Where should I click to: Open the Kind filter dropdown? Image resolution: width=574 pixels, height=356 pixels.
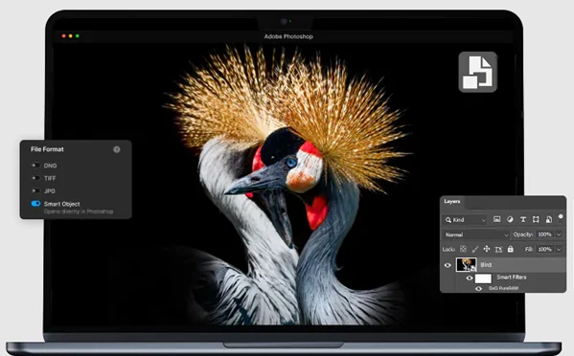click(x=465, y=220)
